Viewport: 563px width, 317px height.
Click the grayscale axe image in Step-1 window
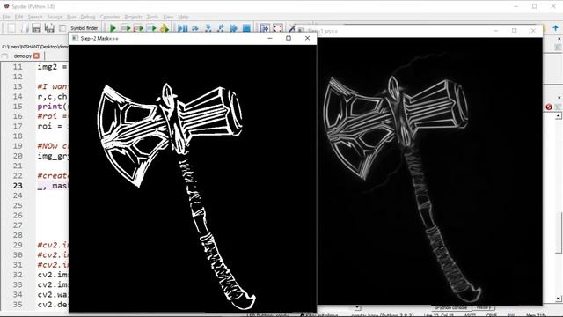point(430,172)
